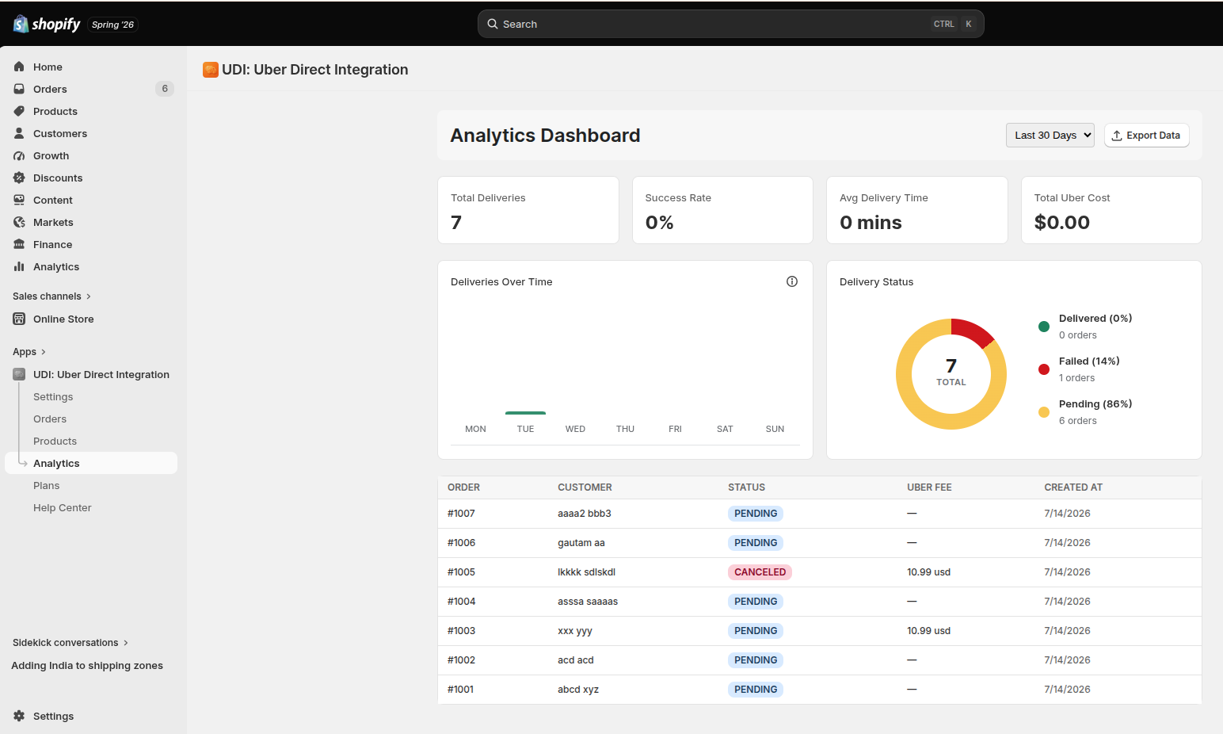The image size is (1223, 734).
Task: Click the Home icon in sidebar
Action: [19, 67]
